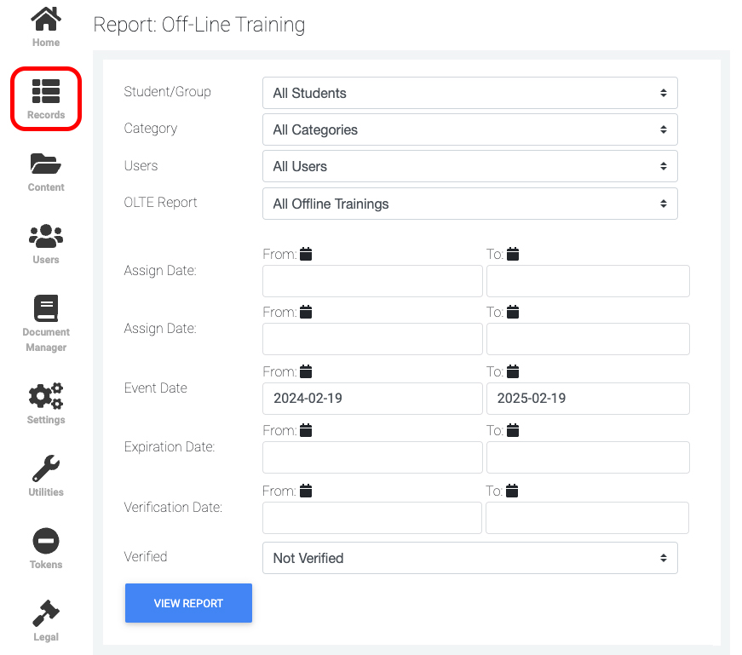Click second Assign Date From calendar icon
The height and width of the screenshot is (655, 742).
[x=306, y=313]
